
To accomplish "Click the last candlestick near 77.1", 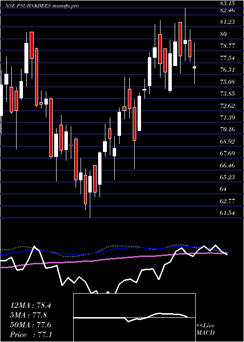I will [194, 67].
